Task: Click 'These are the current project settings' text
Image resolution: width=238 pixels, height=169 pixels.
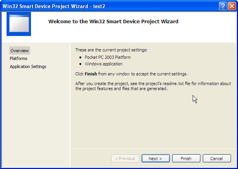Action: 111,50
